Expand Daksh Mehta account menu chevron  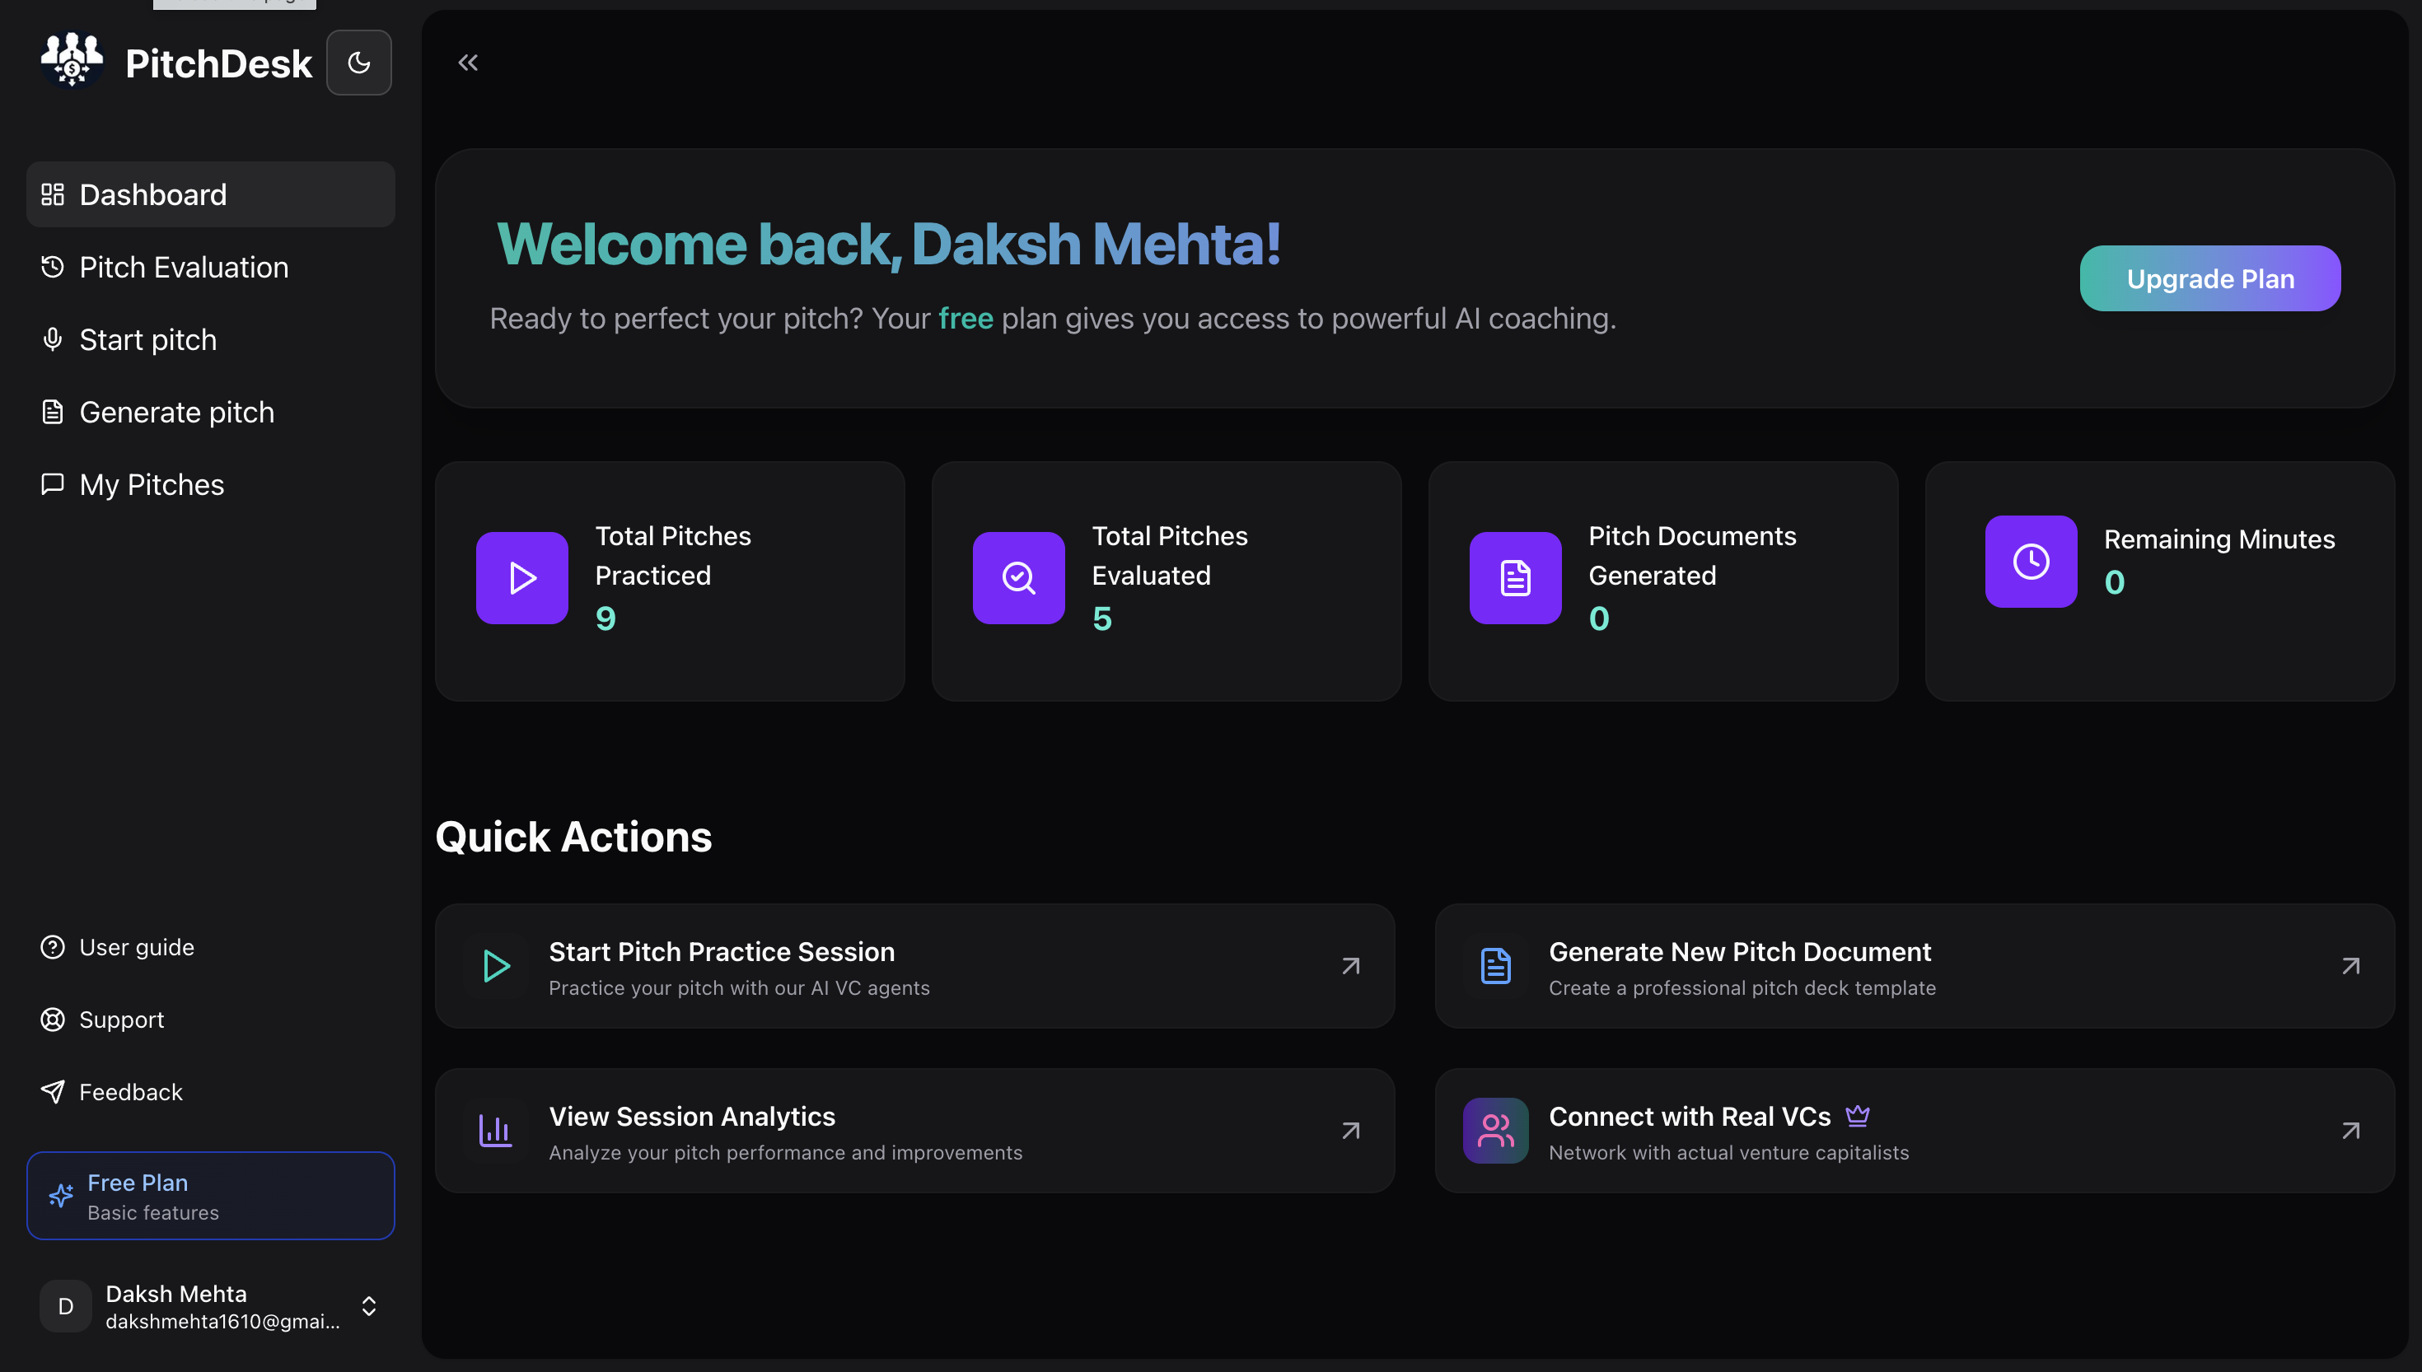tap(368, 1306)
